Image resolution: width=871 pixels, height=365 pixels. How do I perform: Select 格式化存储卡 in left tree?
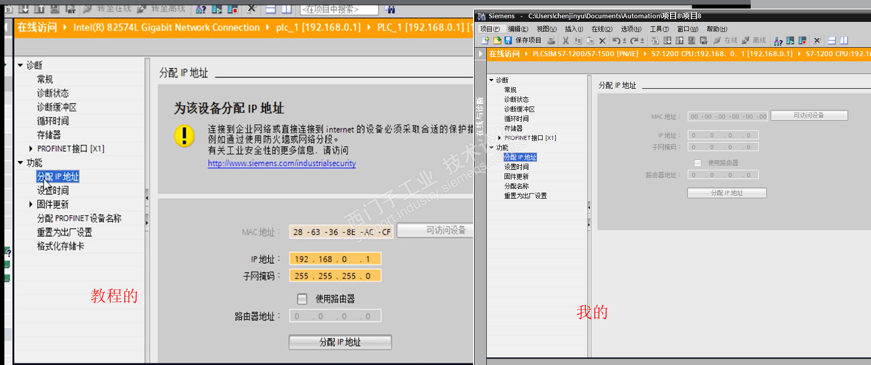coord(60,246)
